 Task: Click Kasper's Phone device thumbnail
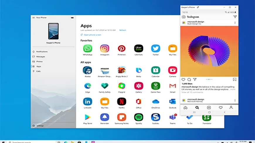coord(53,31)
